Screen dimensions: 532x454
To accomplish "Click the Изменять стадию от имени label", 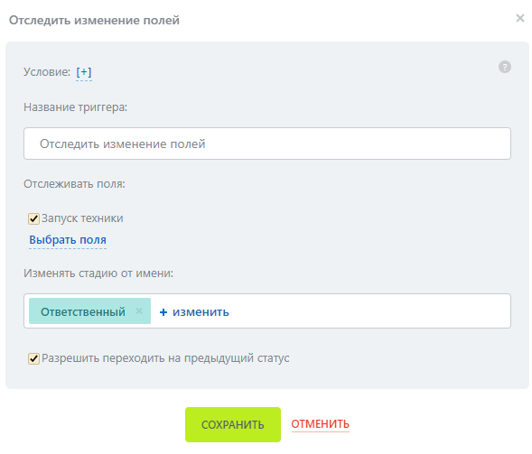I will [x=98, y=273].
